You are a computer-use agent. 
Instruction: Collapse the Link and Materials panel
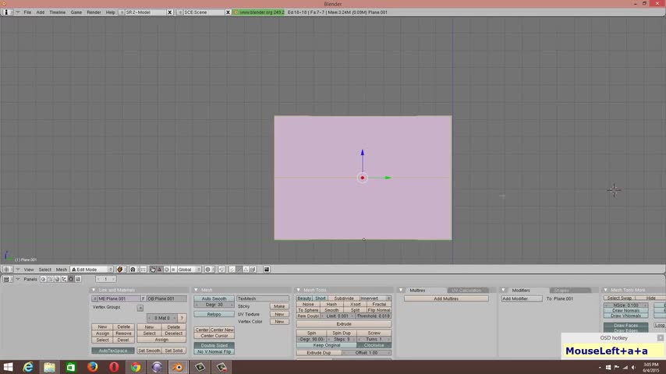(94, 290)
